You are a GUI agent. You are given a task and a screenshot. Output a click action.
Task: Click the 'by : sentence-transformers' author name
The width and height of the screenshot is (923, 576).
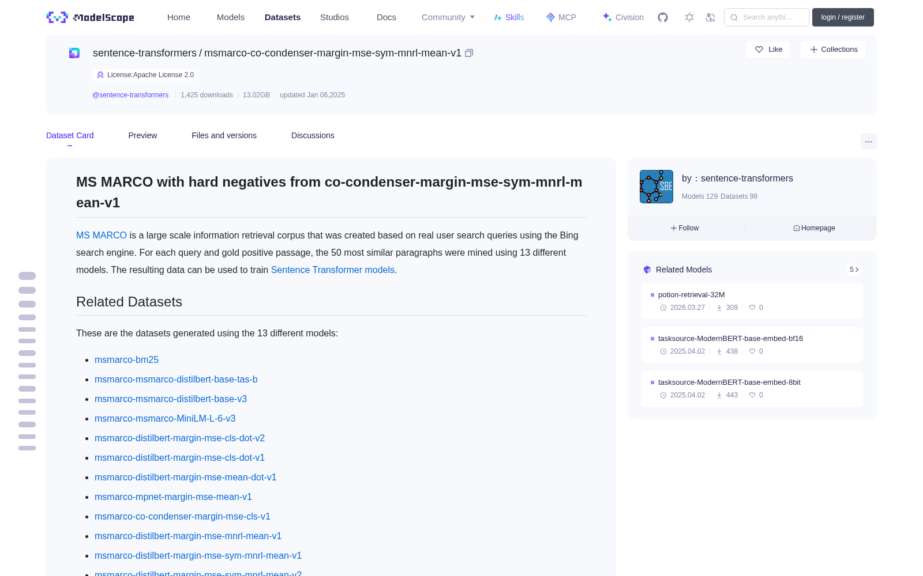coord(737,179)
